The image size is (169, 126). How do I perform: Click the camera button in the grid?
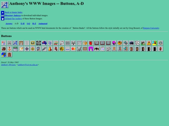(132, 43)
